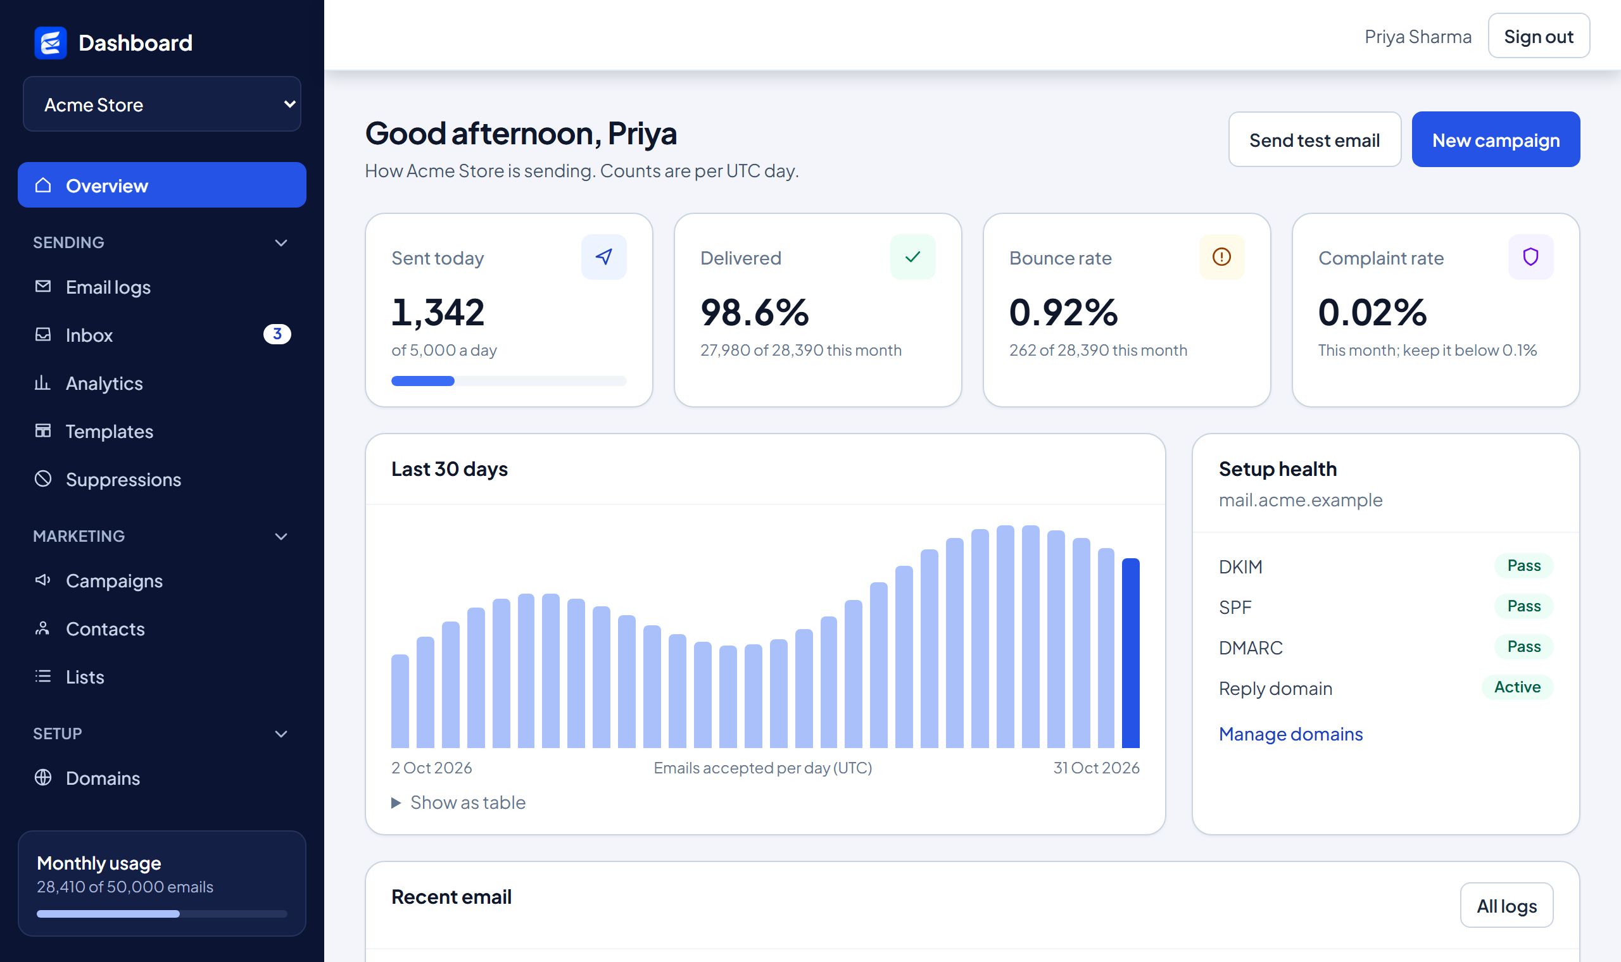Collapse the MARKETING section

pyautogui.click(x=161, y=536)
